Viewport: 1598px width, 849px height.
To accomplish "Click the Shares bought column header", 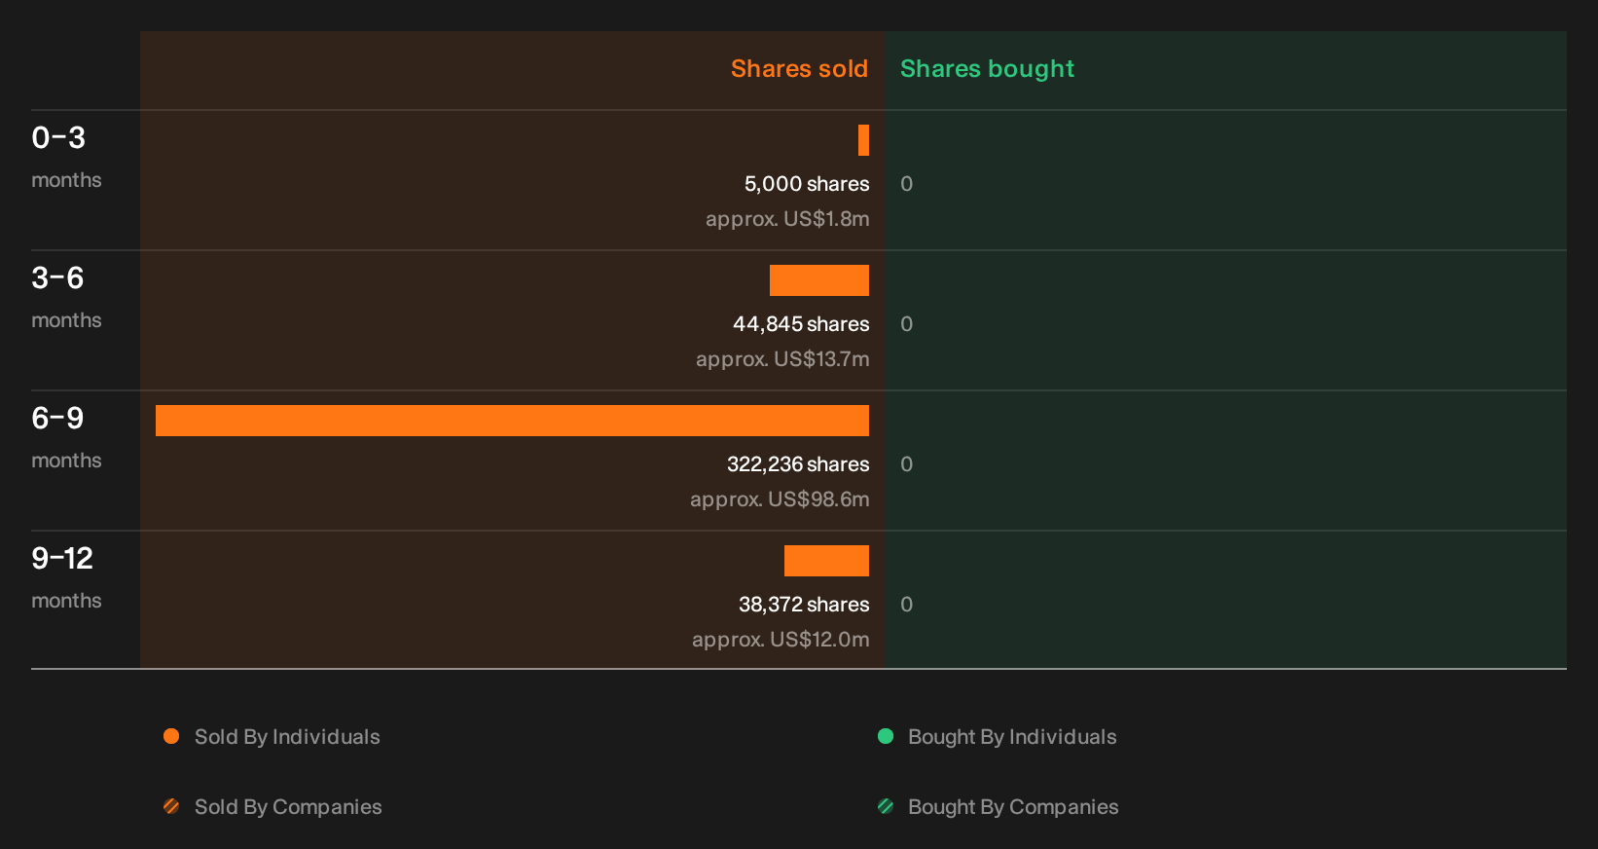I will click(x=987, y=69).
